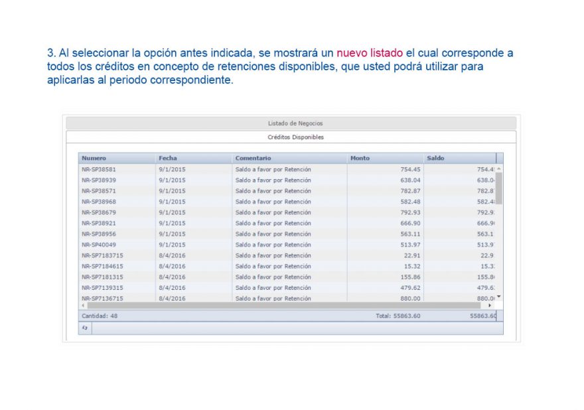
Task: Click the Monto value 563.11
Action: [x=410, y=234]
